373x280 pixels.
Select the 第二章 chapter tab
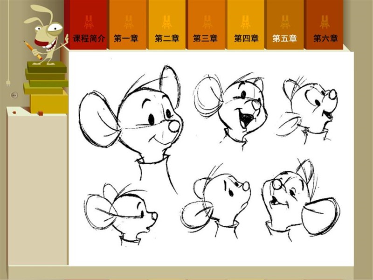(x=166, y=25)
